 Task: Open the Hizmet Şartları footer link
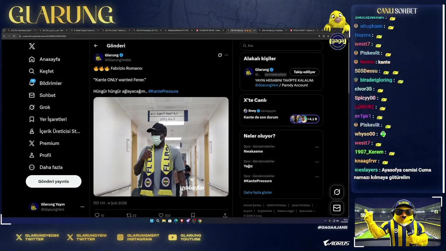click(x=252, y=205)
